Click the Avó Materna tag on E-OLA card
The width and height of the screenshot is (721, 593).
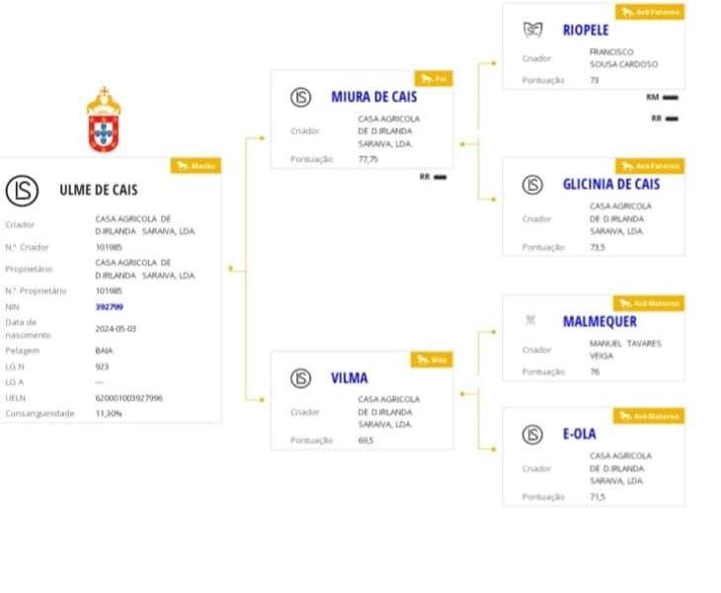point(649,416)
